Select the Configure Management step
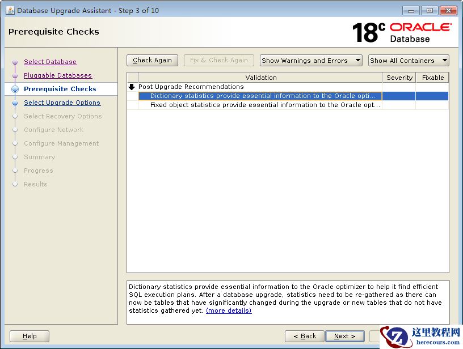Screen dimensions: 463x349 (61, 143)
